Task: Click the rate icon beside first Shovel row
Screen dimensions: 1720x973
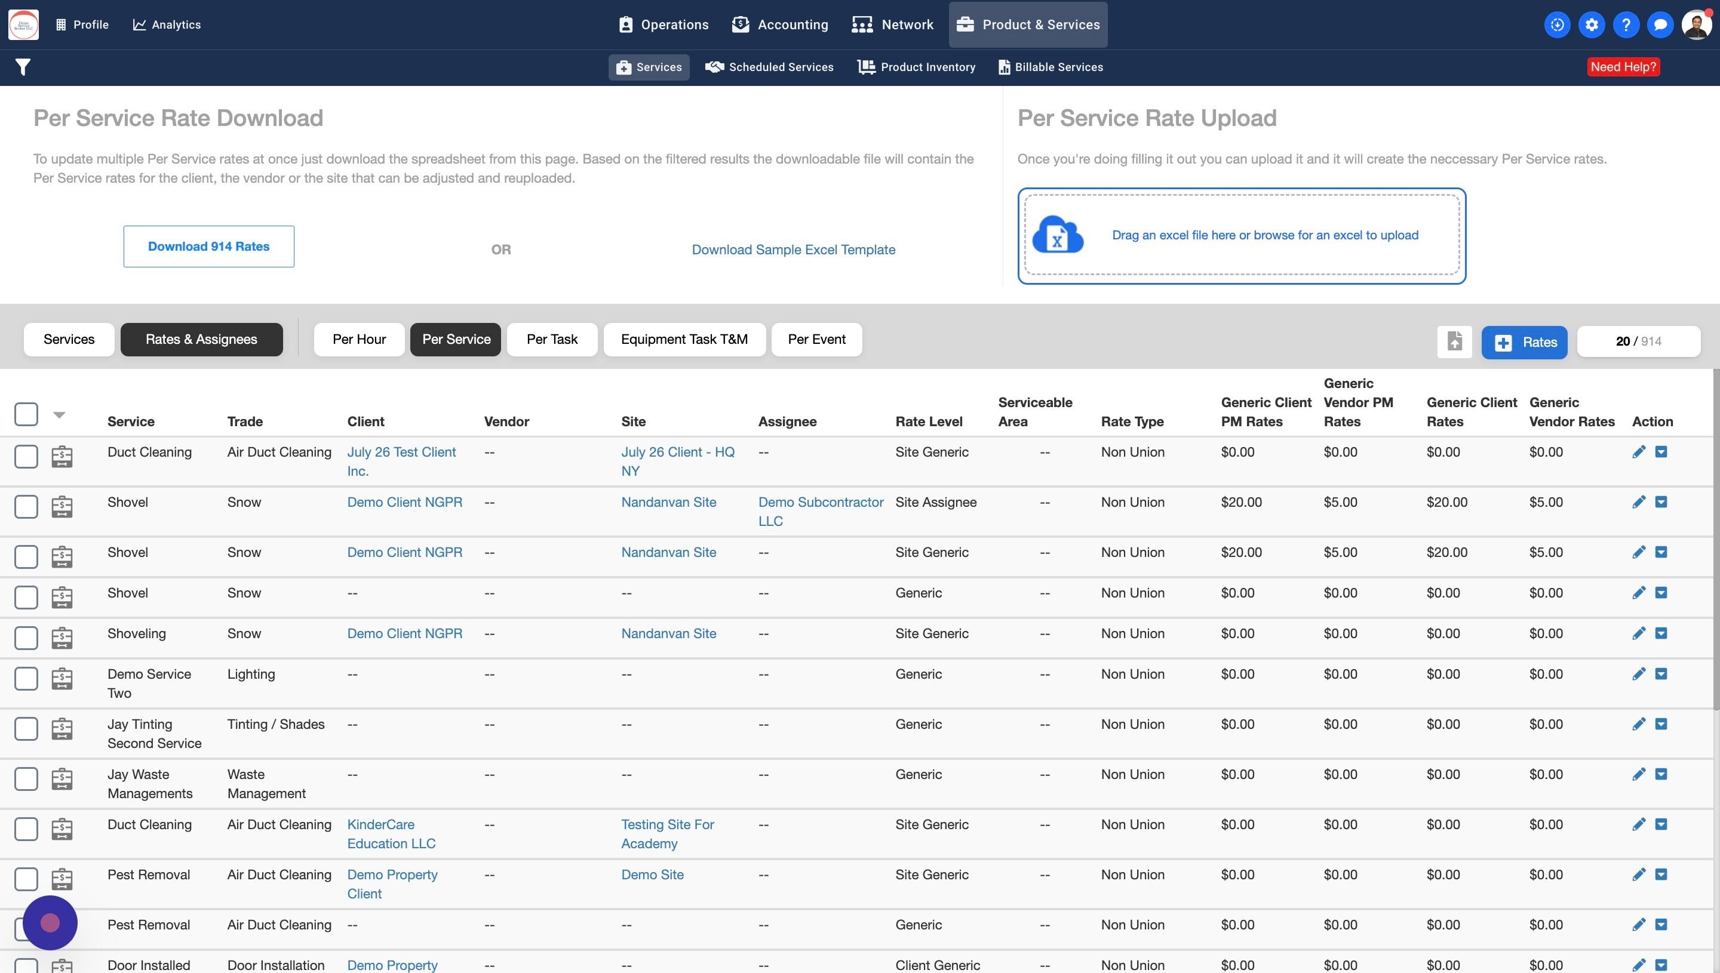Action: pyautogui.click(x=62, y=507)
